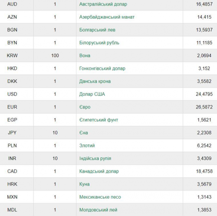Open the Білоруський рубль link
The image size is (217, 216).
click(99, 43)
